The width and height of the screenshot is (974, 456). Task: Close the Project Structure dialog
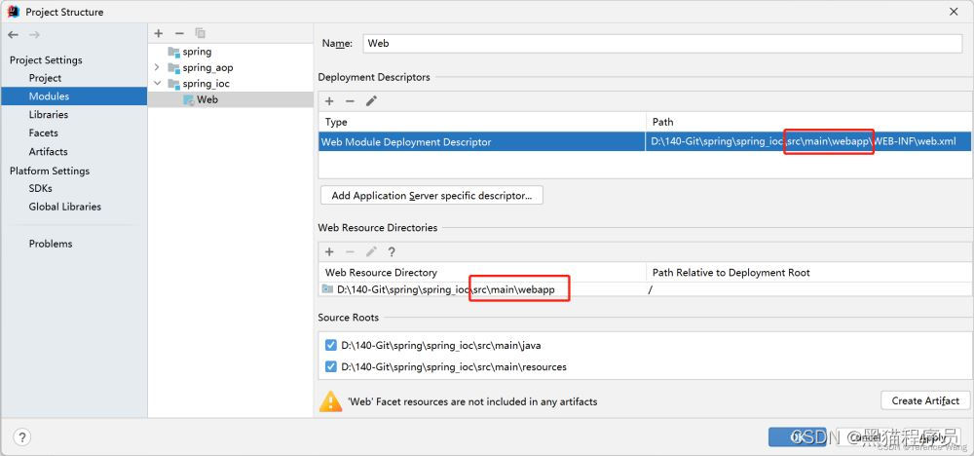(x=954, y=11)
